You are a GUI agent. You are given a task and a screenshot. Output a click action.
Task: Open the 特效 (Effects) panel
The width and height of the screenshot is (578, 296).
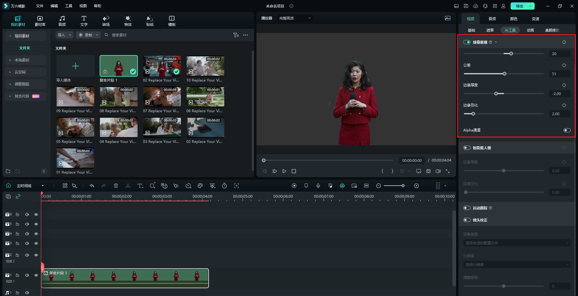coord(128,21)
